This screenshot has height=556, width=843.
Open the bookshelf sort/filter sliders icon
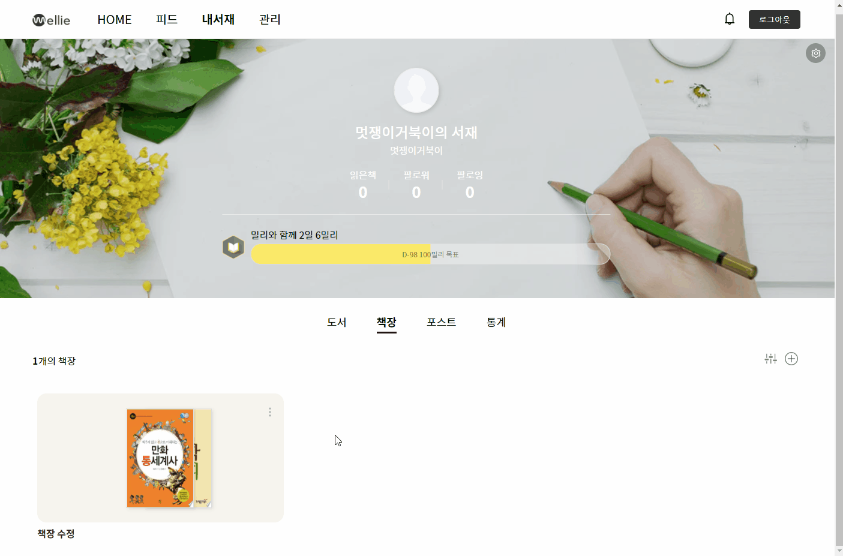(x=770, y=359)
